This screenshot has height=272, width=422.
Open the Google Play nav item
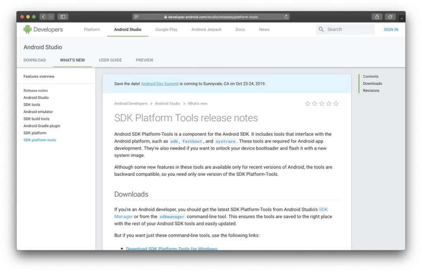click(x=166, y=29)
